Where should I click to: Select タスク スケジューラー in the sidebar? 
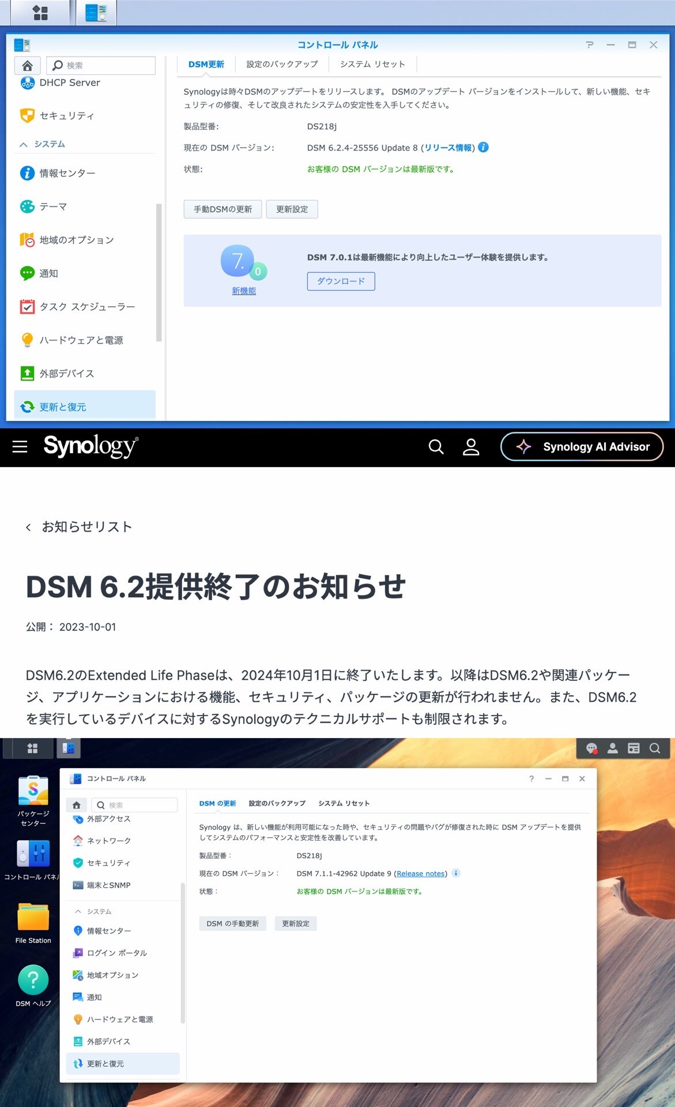point(86,307)
